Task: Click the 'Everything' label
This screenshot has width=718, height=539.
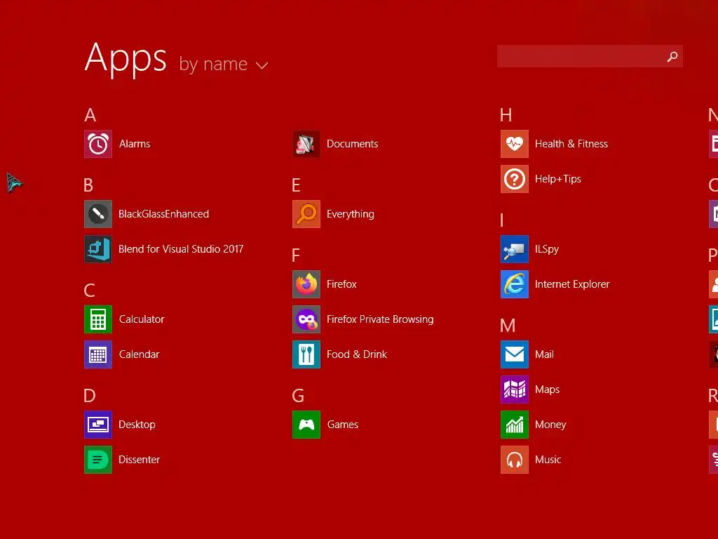Action: click(x=351, y=215)
